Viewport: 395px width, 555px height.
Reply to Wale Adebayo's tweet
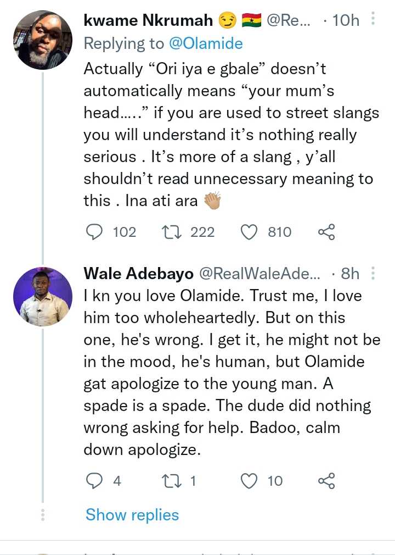(95, 481)
